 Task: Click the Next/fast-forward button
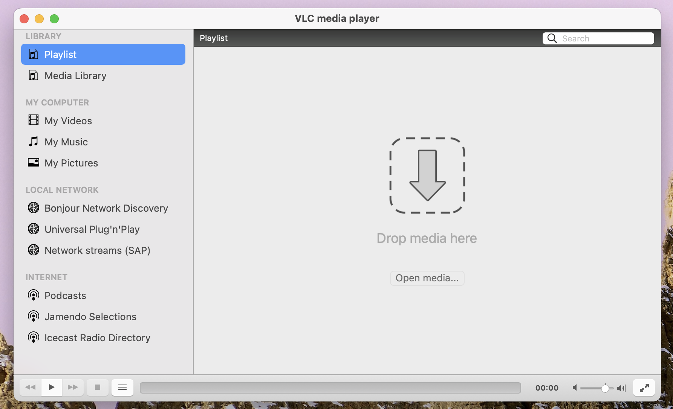click(73, 387)
